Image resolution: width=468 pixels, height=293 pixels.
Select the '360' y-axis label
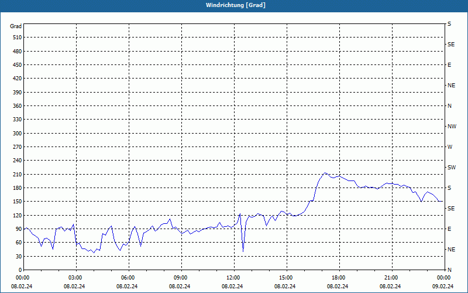pos(18,106)
